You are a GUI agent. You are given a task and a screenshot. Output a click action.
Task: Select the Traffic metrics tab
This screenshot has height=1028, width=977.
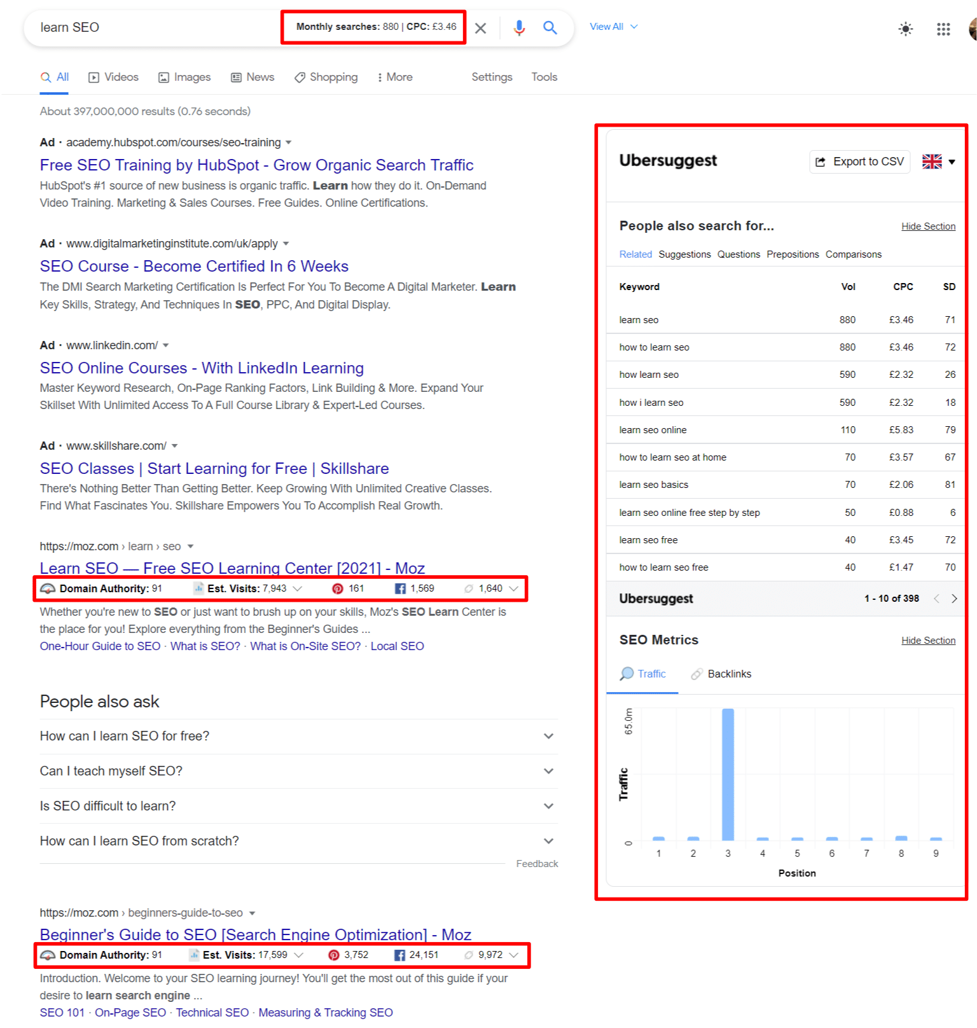coord(643,674)
